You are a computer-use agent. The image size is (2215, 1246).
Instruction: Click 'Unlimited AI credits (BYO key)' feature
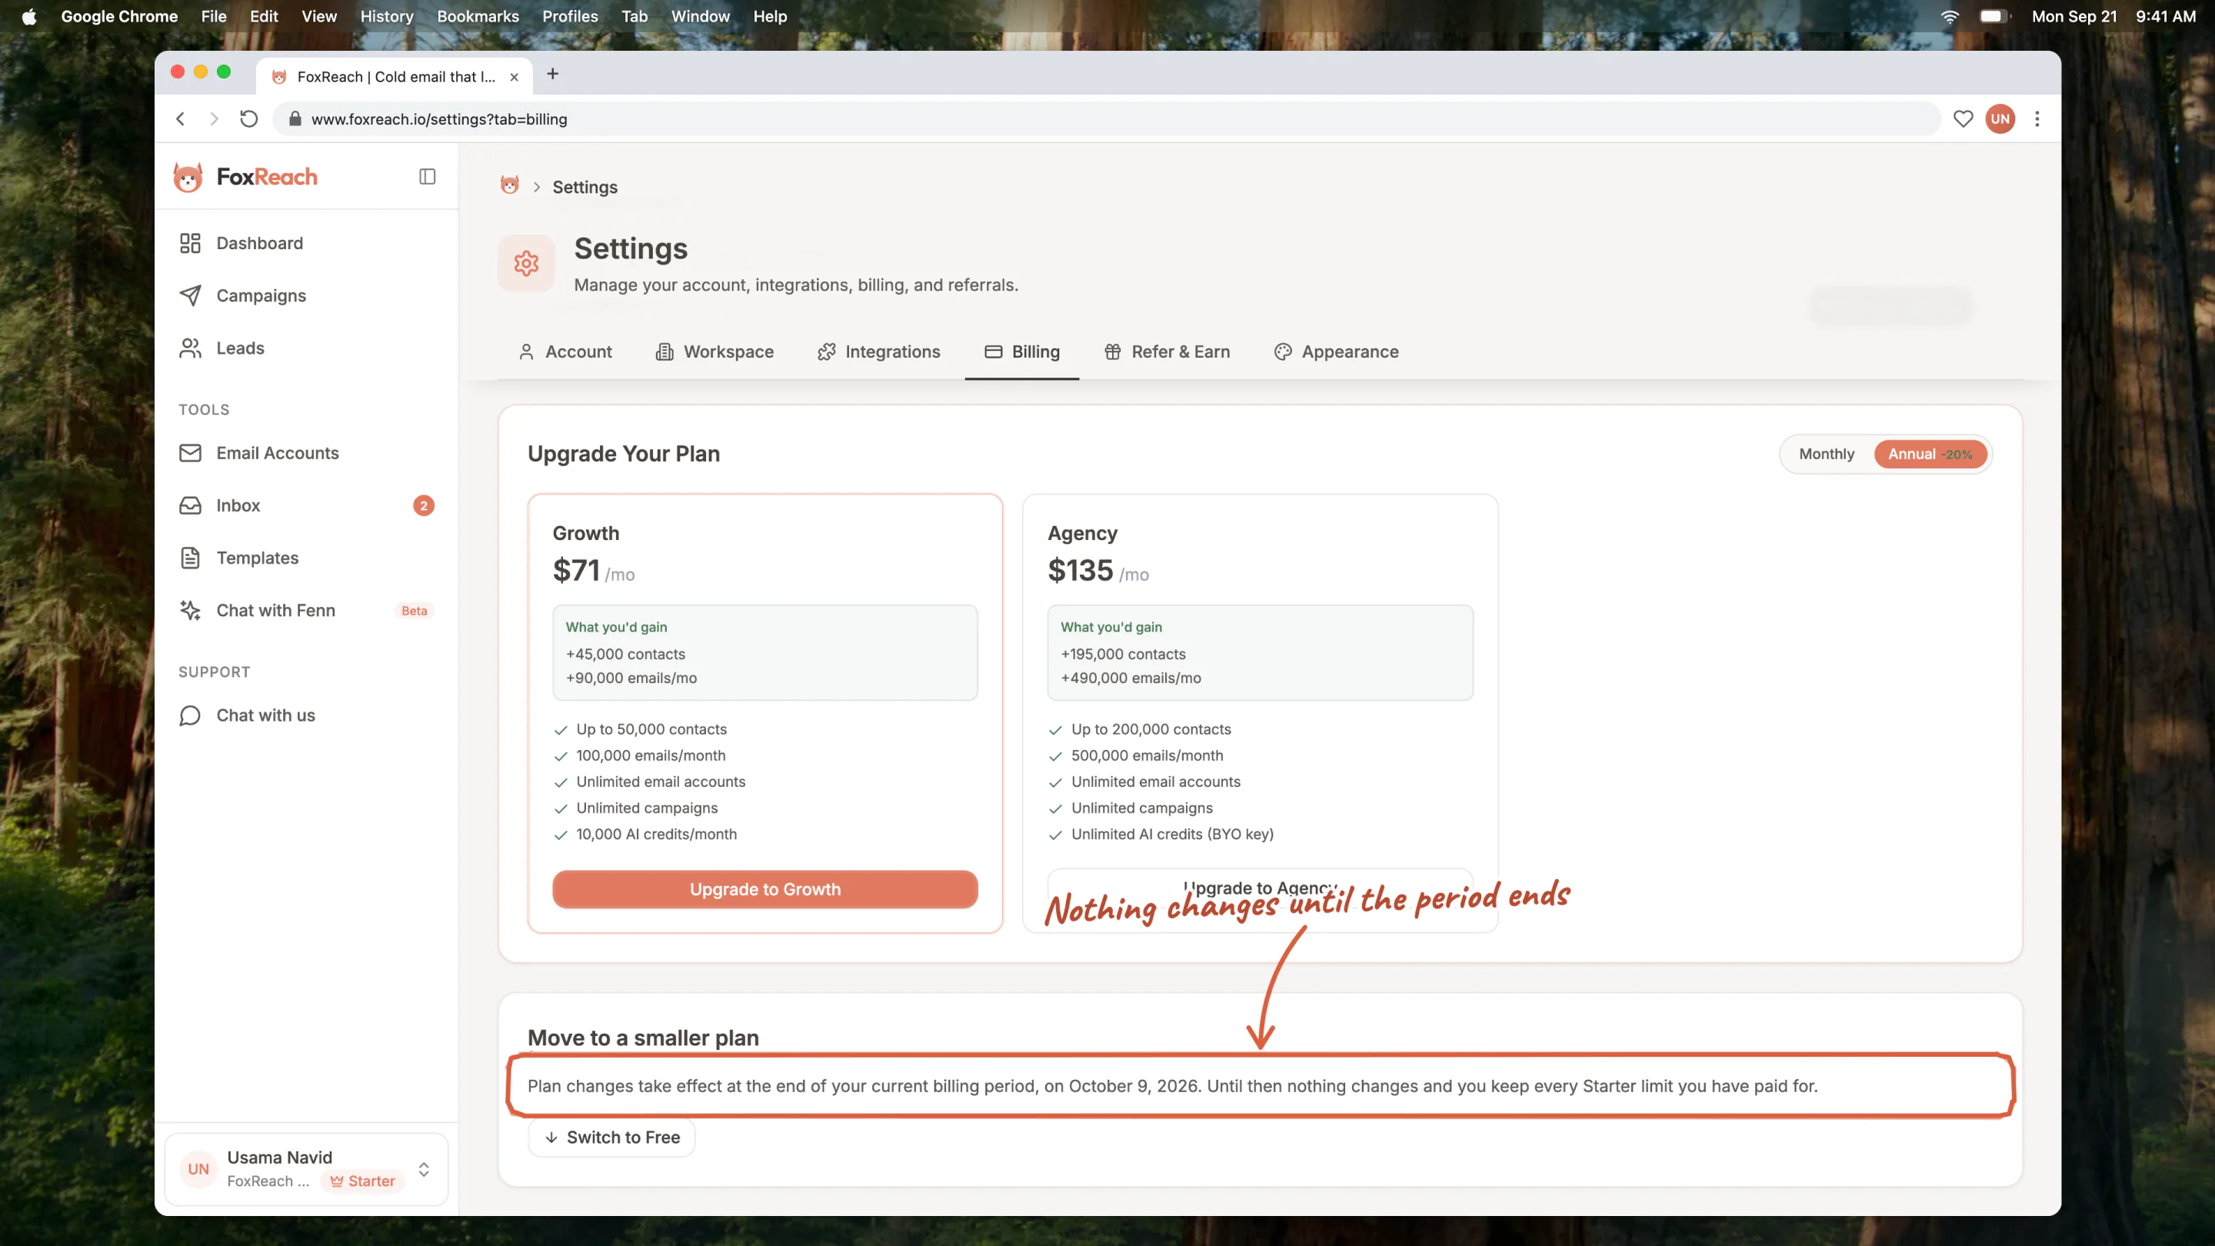pyautogui.click(x=1172, y=834)
